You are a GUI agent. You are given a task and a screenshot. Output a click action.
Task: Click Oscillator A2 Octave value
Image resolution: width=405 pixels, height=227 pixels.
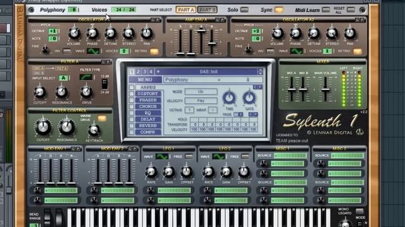pyautogui.click(x=256, y=31)
